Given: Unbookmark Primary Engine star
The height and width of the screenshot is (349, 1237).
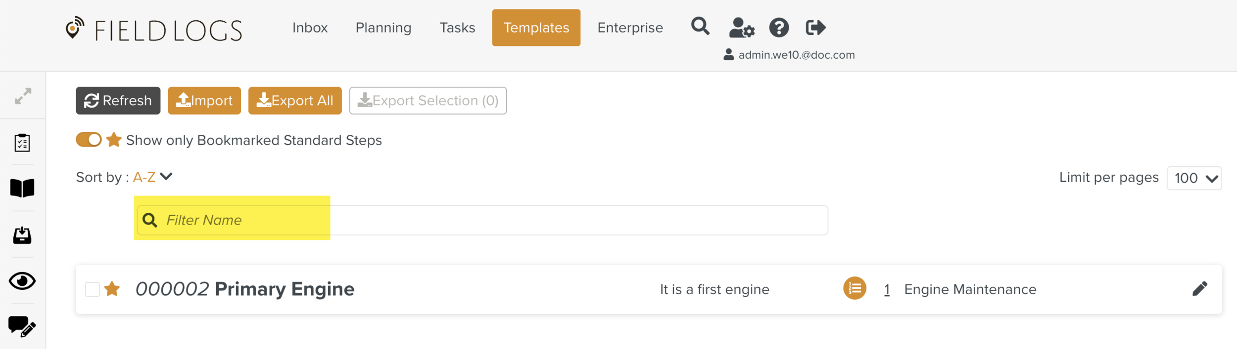Looking at the screenshot, I should [x=112, y=289].
